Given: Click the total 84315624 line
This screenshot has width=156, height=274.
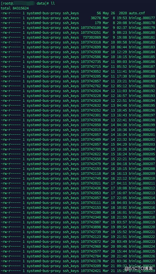Looking at the screenshot, I should click(x=15, y=8).
